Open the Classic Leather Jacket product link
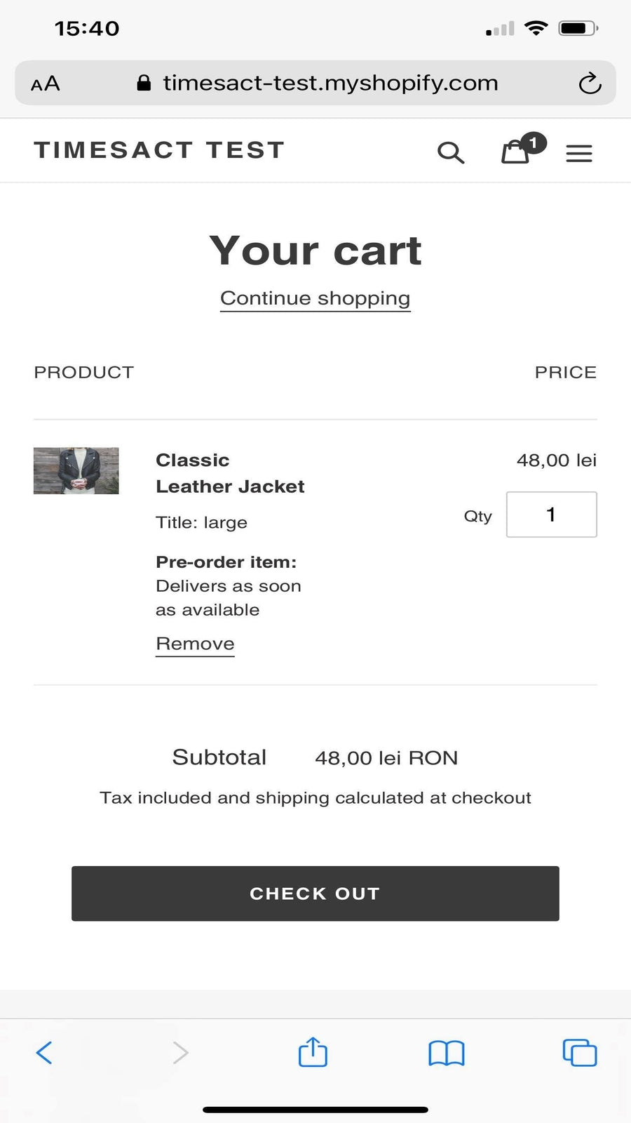 coord(229,473)
